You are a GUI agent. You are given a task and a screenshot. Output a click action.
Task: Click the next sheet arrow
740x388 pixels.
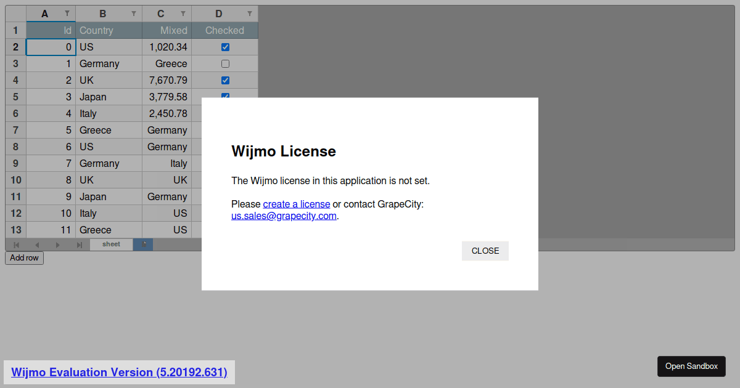tap(58, 245)
